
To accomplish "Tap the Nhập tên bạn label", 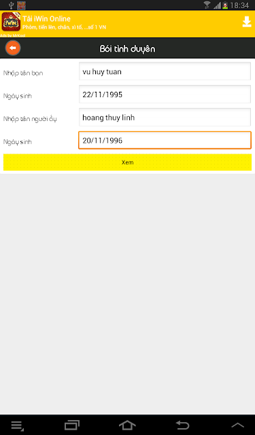I will pyautogui.click(x=23, y=73).
